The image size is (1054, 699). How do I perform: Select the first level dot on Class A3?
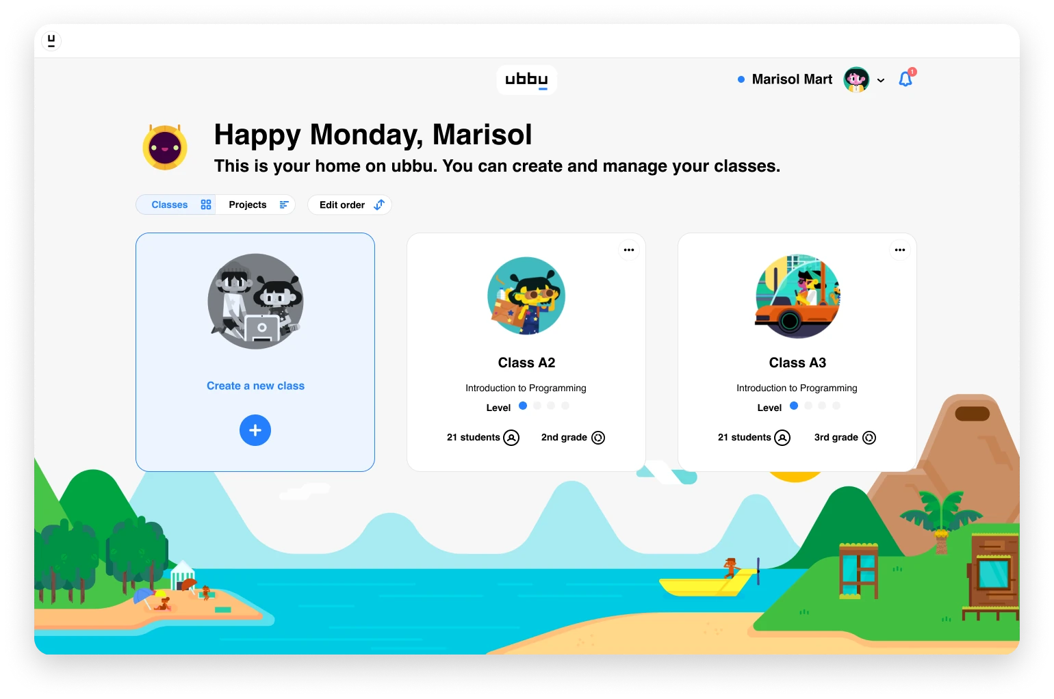(794, 406)
